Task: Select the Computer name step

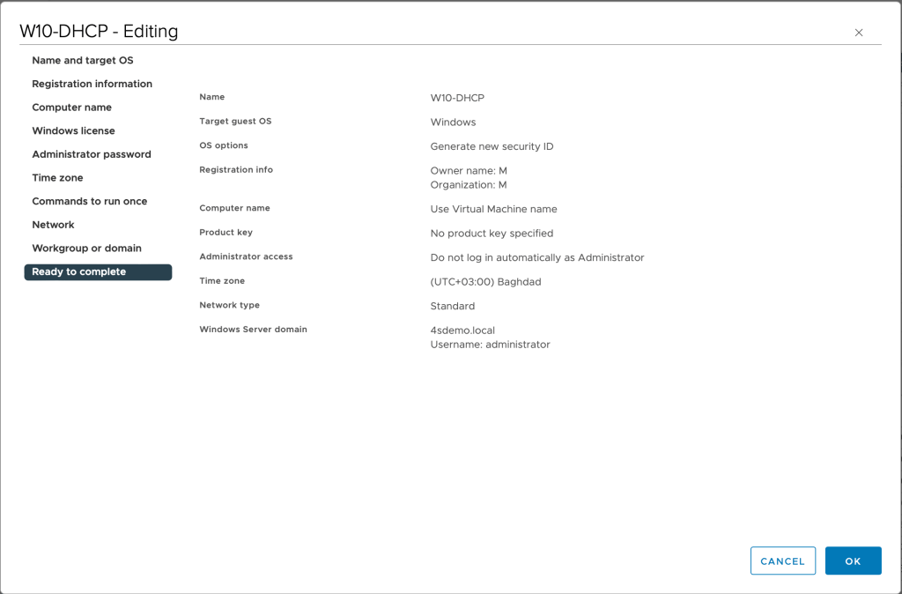Action: (x=71, y=108)
